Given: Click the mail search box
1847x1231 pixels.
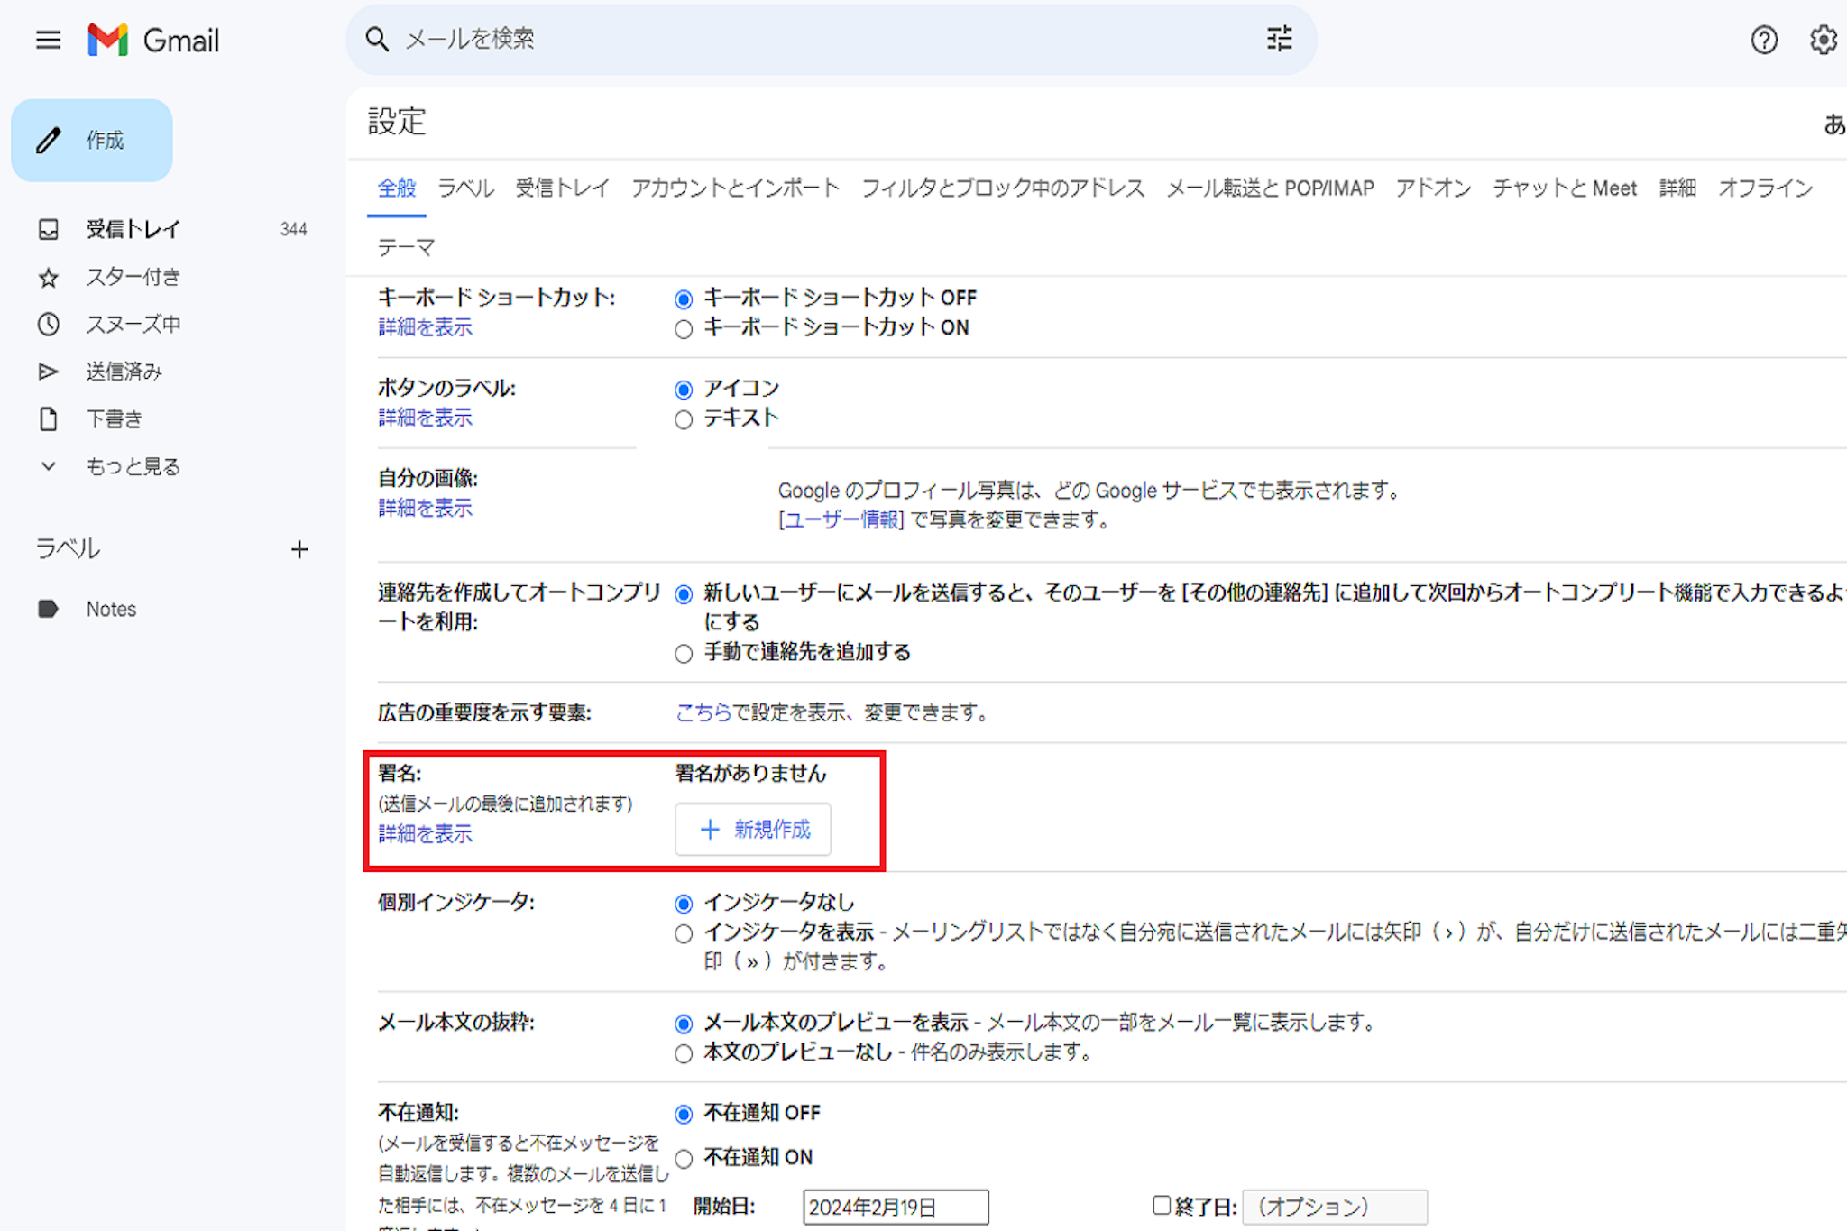Looking at the screenshot, I should click(812, 39).
